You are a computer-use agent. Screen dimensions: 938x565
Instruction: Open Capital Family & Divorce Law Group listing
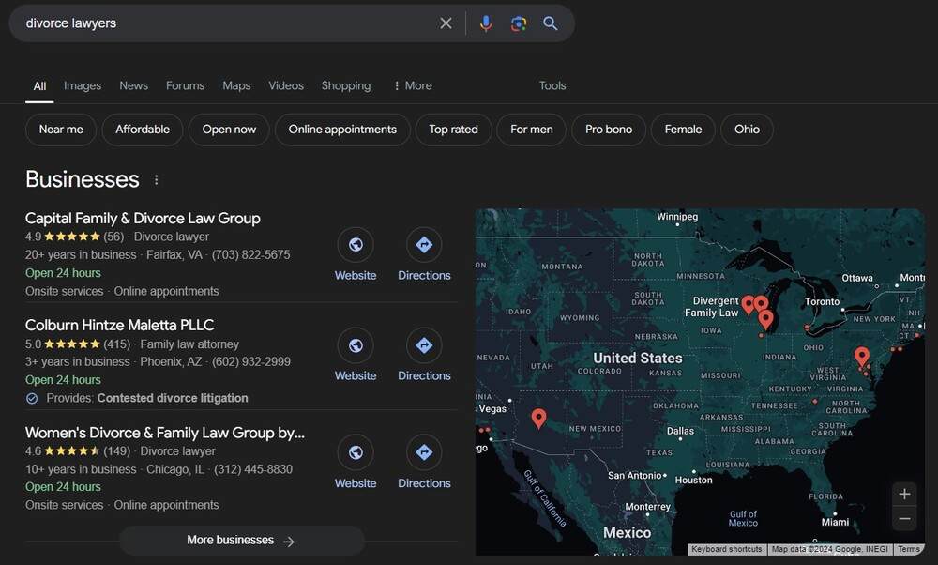click(143, 218)
